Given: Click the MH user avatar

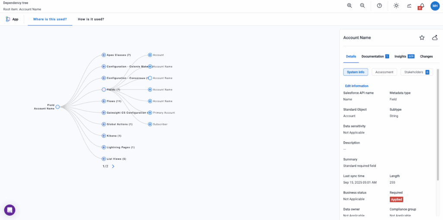Looking at the screenshot, I should tap(435, 6).
